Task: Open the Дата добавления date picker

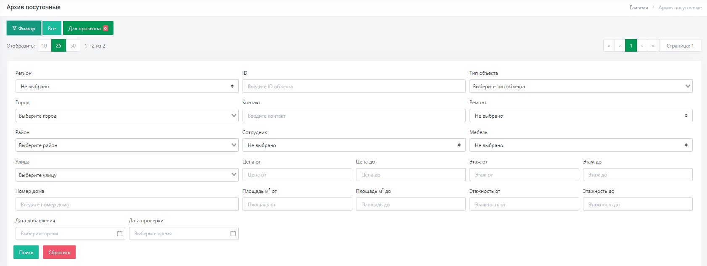Action: [70, 233]
